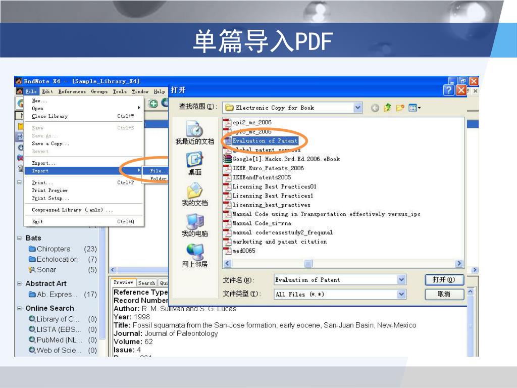Select file IEEEandPatents2005
Screen dimensions: 517x388
tap(257, 177)
